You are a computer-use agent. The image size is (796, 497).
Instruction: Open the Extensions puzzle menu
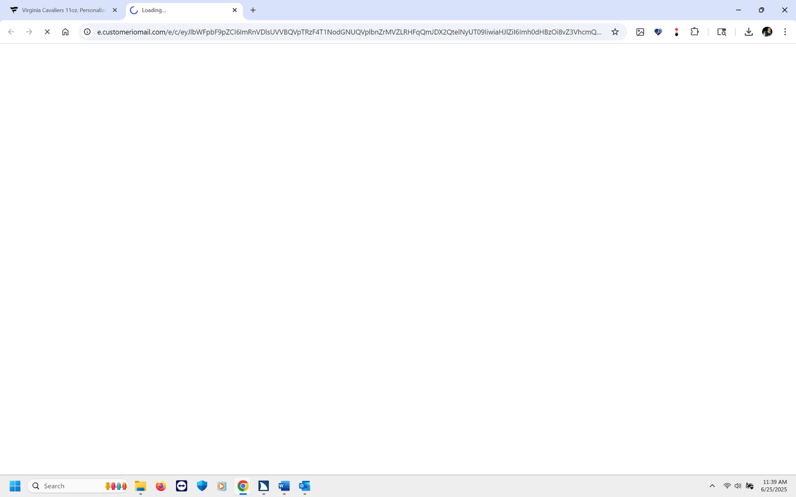[695, 32]
